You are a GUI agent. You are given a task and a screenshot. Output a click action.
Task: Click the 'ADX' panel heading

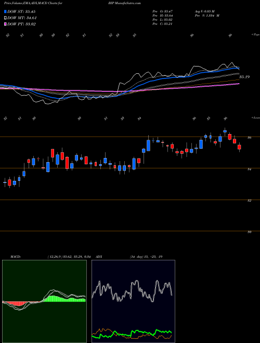(x=99, y=257)
